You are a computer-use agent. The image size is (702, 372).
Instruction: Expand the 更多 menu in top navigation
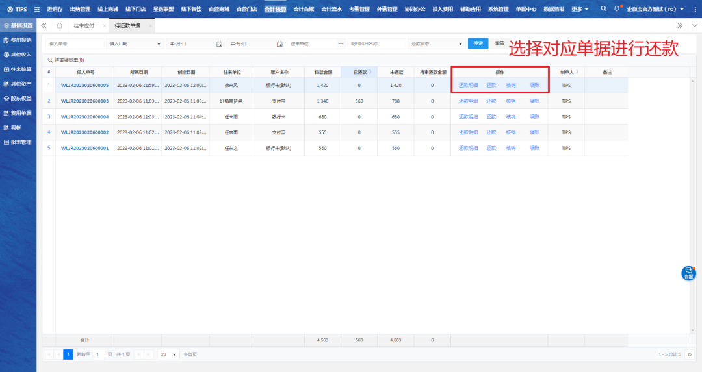[x=580, y=9]
